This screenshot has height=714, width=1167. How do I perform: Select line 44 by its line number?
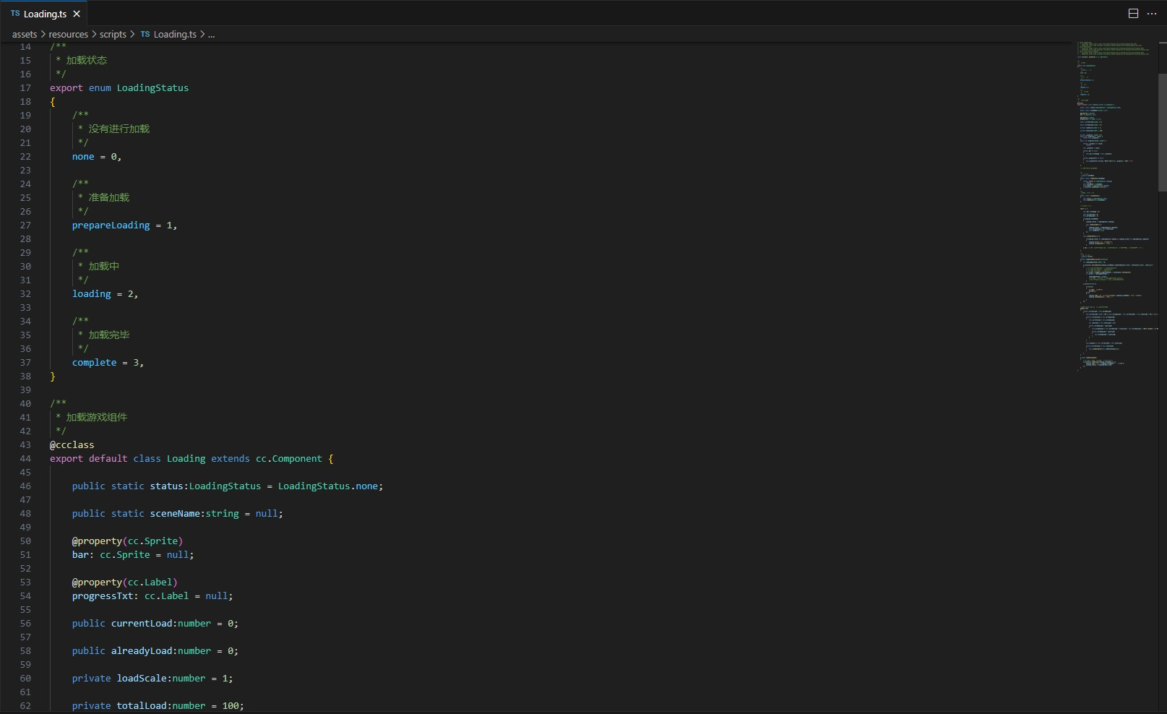25,459
